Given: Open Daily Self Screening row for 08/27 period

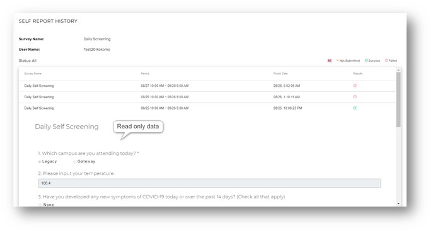Looking at the screenshot, I should [x=207, y=86].
